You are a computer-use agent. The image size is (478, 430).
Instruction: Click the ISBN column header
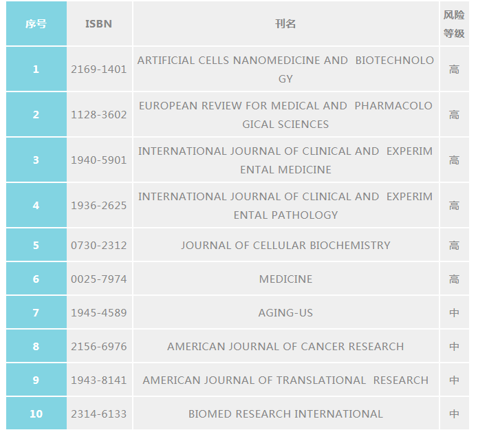click(99, 24)
